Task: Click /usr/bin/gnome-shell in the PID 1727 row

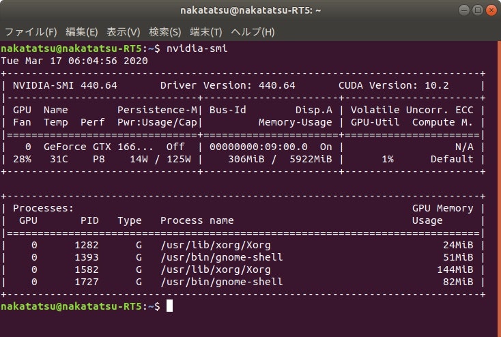Action: pyautogui.click(x=221, y=282)
